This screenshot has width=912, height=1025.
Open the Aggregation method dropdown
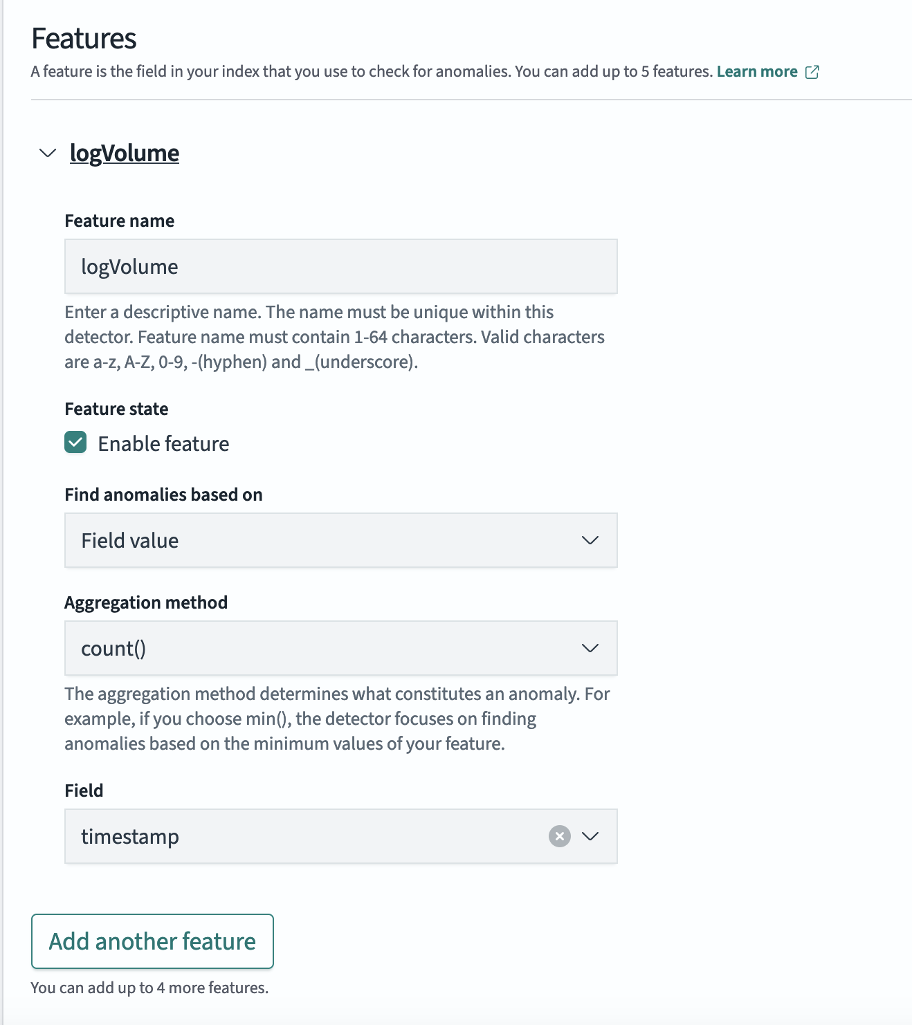341,648
